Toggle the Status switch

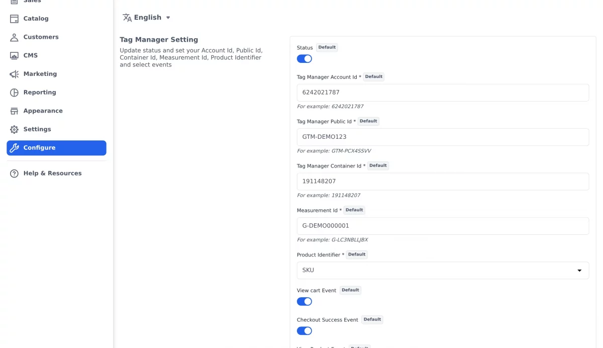(305, 59)
